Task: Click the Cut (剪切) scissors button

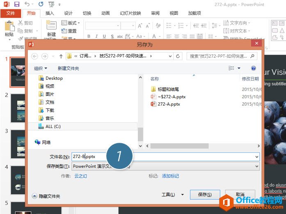Action: 25,23
